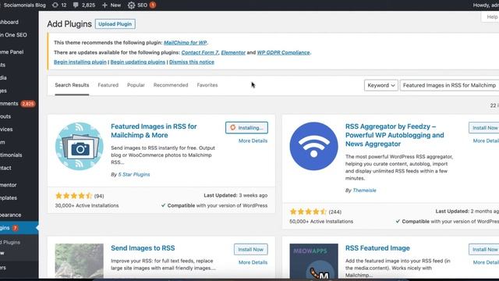Open the Theme Panel sidebar item
Screen dimensions: 499x281
12,52
